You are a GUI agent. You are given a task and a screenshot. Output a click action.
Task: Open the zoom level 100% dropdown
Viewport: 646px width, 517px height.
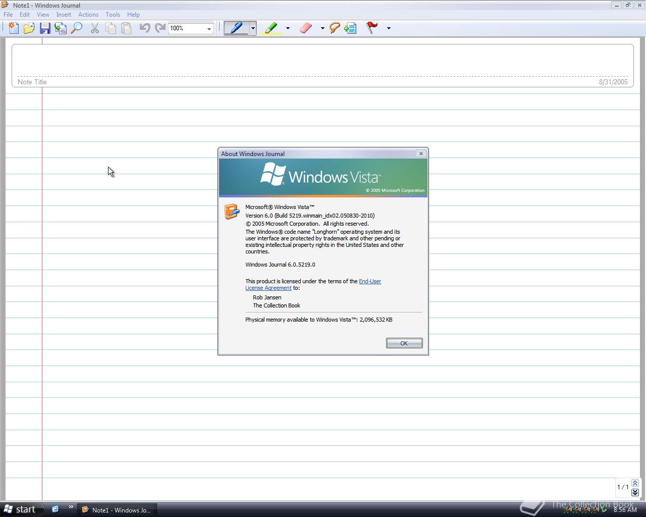click(209, 29)
